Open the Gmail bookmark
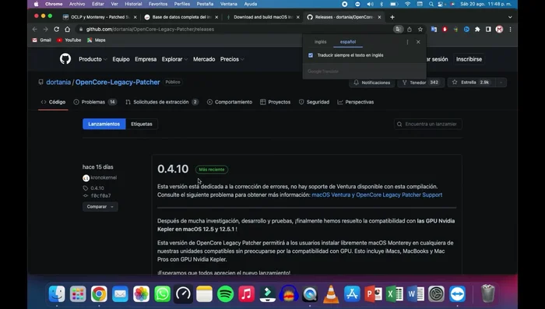 point(42,40)
